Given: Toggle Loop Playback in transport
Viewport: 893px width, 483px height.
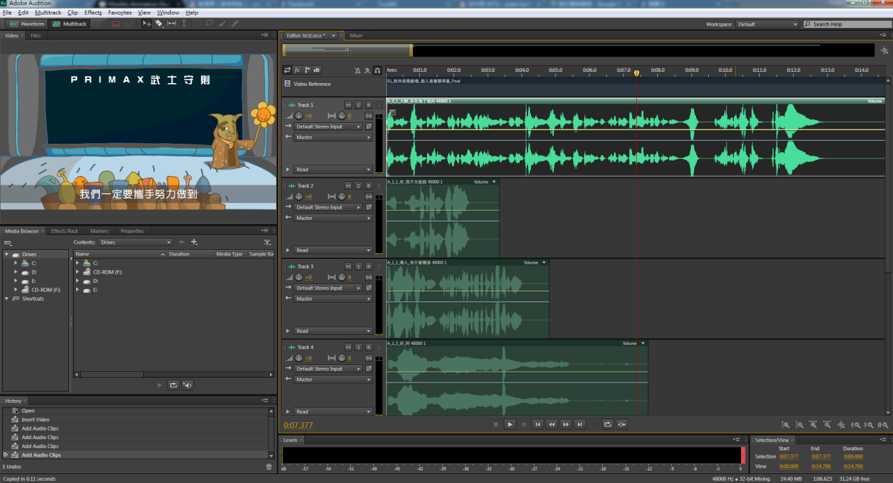Looking at the screenshot, I should (608, 424).
